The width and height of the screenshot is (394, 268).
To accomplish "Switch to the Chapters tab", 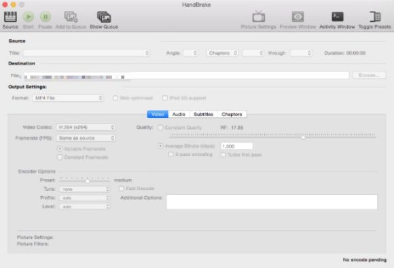I will [232, 114].
